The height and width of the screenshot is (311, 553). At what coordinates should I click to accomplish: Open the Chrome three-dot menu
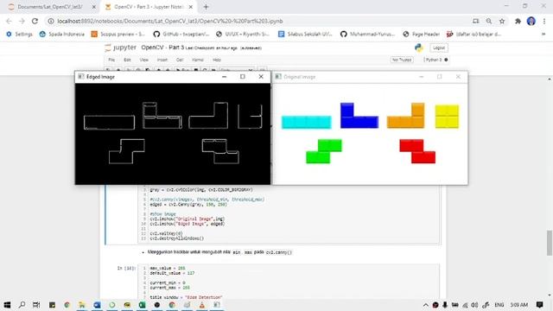[x=544, y=21]
